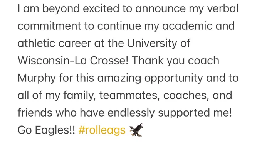Click the words "Thank you coach"
The height and width of the screenshot is (142, 262).
175,61
